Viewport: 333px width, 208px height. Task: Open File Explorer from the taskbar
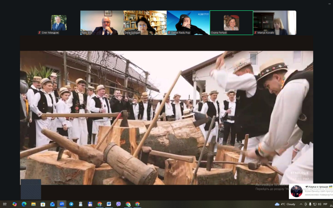[x=33, y=204]
